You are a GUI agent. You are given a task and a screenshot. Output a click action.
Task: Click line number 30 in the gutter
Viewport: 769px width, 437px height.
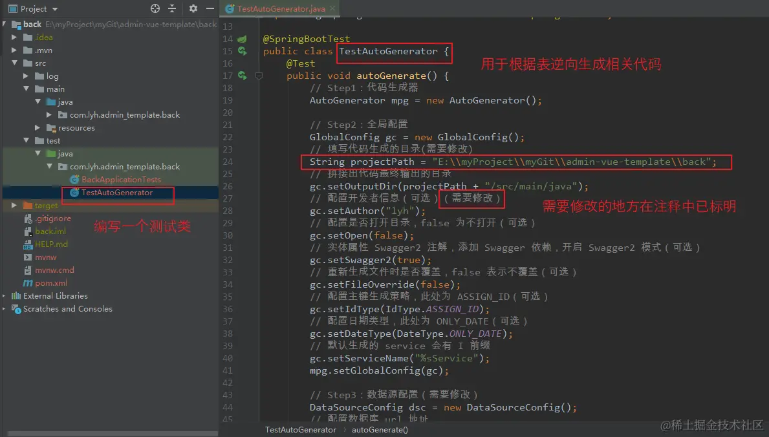point(228,235)
